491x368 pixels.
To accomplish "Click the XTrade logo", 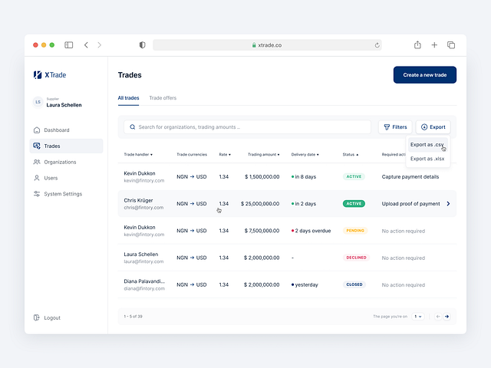I will (50, 75).
